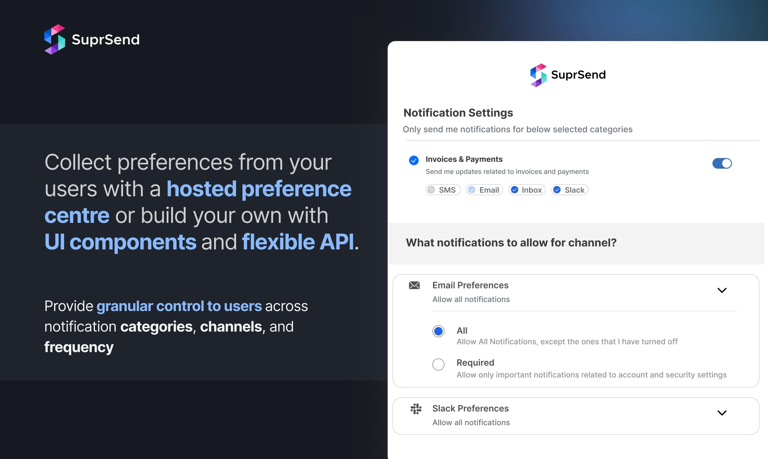
Task: Click 'What notifications to allow for channel?' heading
Action: tap(511, 243)
